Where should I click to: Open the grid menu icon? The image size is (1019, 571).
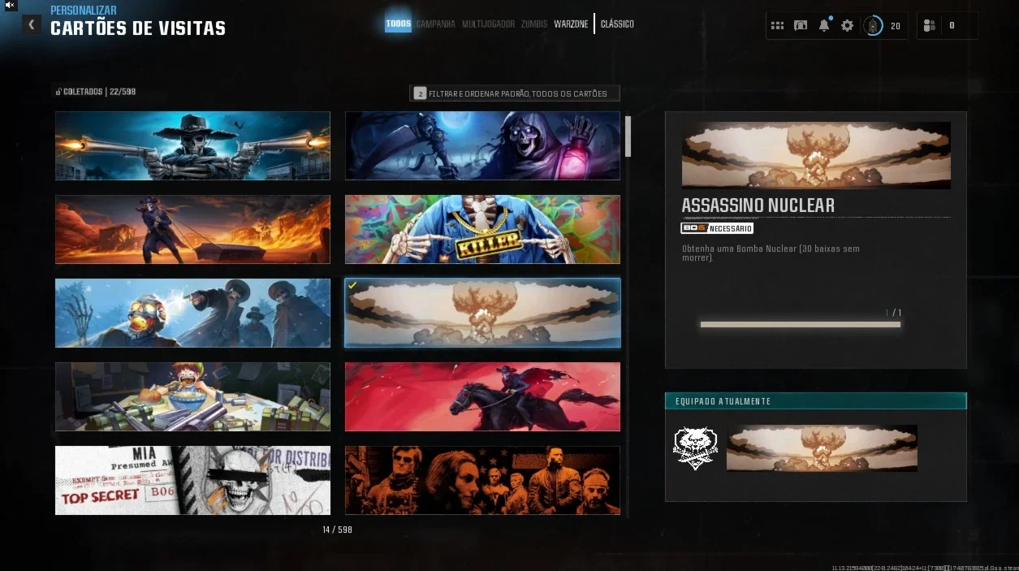pos(777,25)
